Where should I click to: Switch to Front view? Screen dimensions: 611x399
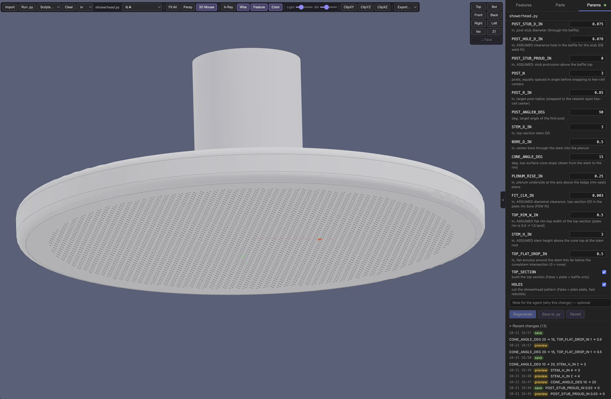pos(478,15)
